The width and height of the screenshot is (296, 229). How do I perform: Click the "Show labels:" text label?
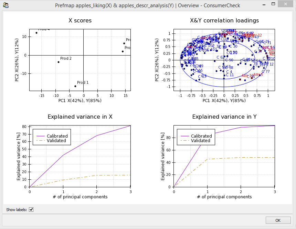tap(17, 210)
